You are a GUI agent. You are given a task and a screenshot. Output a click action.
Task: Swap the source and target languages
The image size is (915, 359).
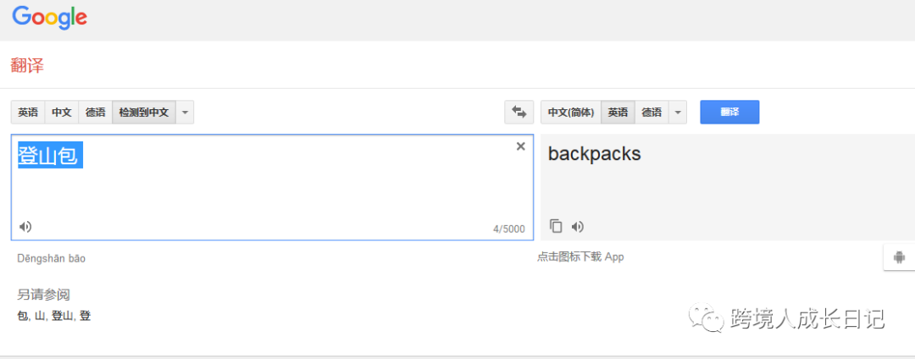pyautogui.click(x=518, y=112)
